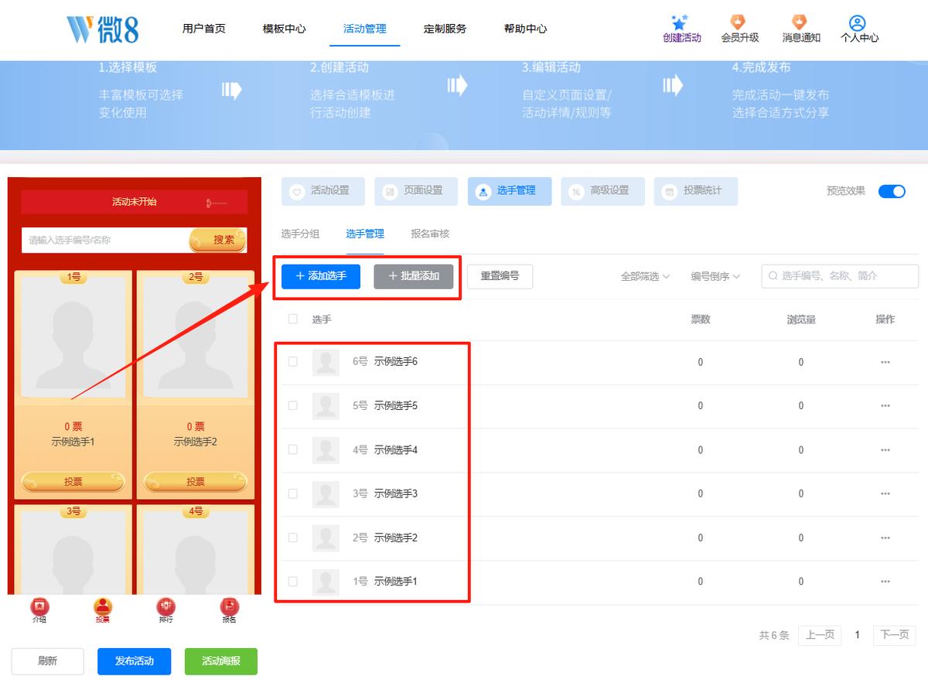Check the box for 示例选手4
928x693 pixels.
coord(292,450)
